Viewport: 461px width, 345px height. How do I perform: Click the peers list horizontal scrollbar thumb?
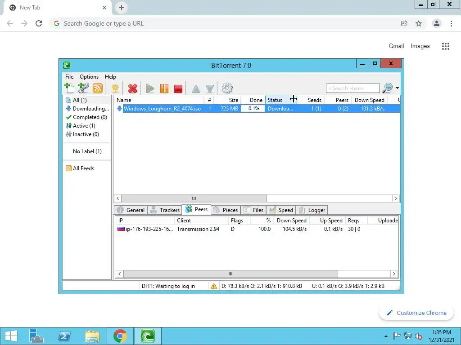pyautogui.click(x=230, y=274)
